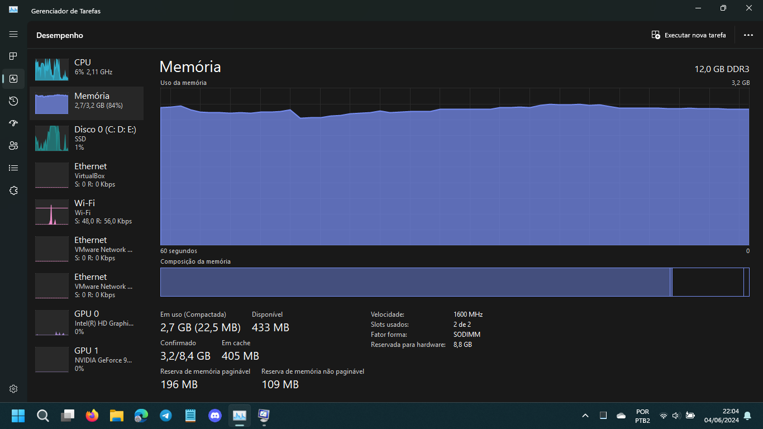The image size is (763, 429).
Task: Switch to the Users sidebar icon
Action: click(x=13, y=146)
